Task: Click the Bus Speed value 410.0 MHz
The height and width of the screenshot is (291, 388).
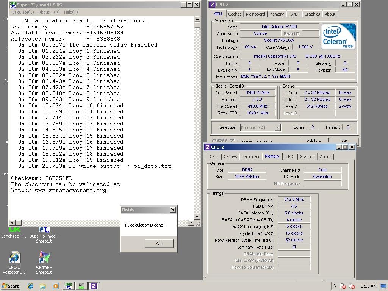Action: pos(257,106)
